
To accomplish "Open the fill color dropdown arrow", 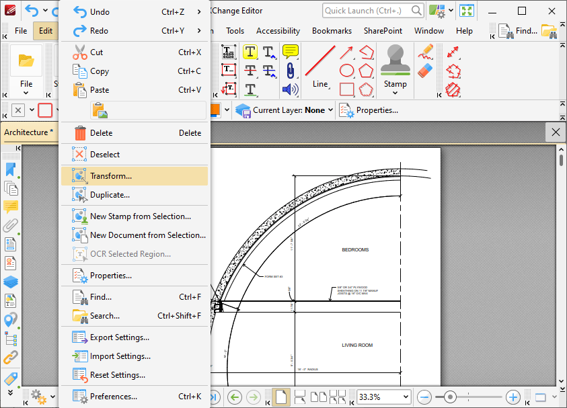I will coord(227,110).
